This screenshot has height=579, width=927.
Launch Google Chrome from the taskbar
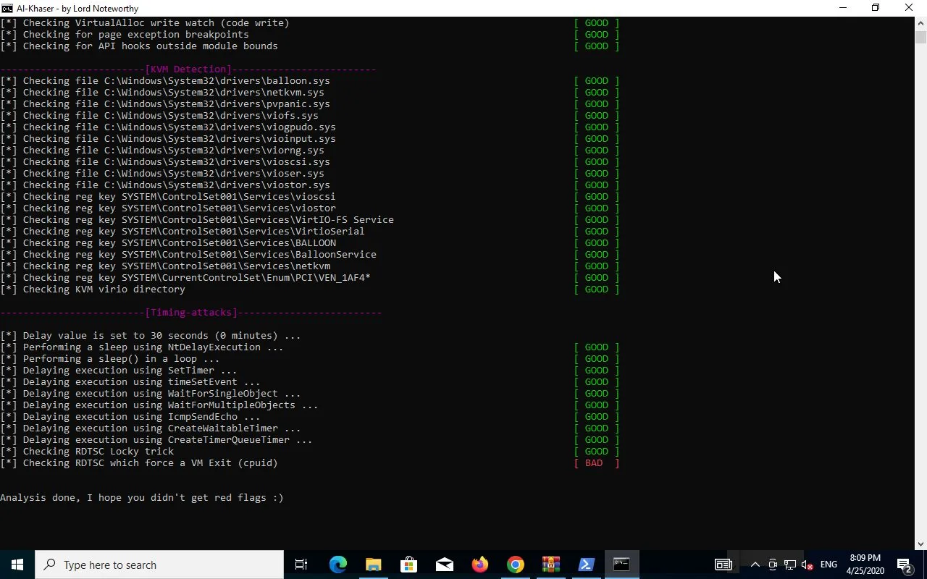[x=515, y=565]
